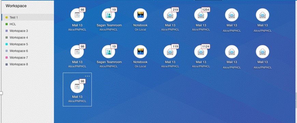297x123 pixels.
Task: Open Sagan Teamroom in the second row
Action: pyautogui.click(x=108, y=52)
